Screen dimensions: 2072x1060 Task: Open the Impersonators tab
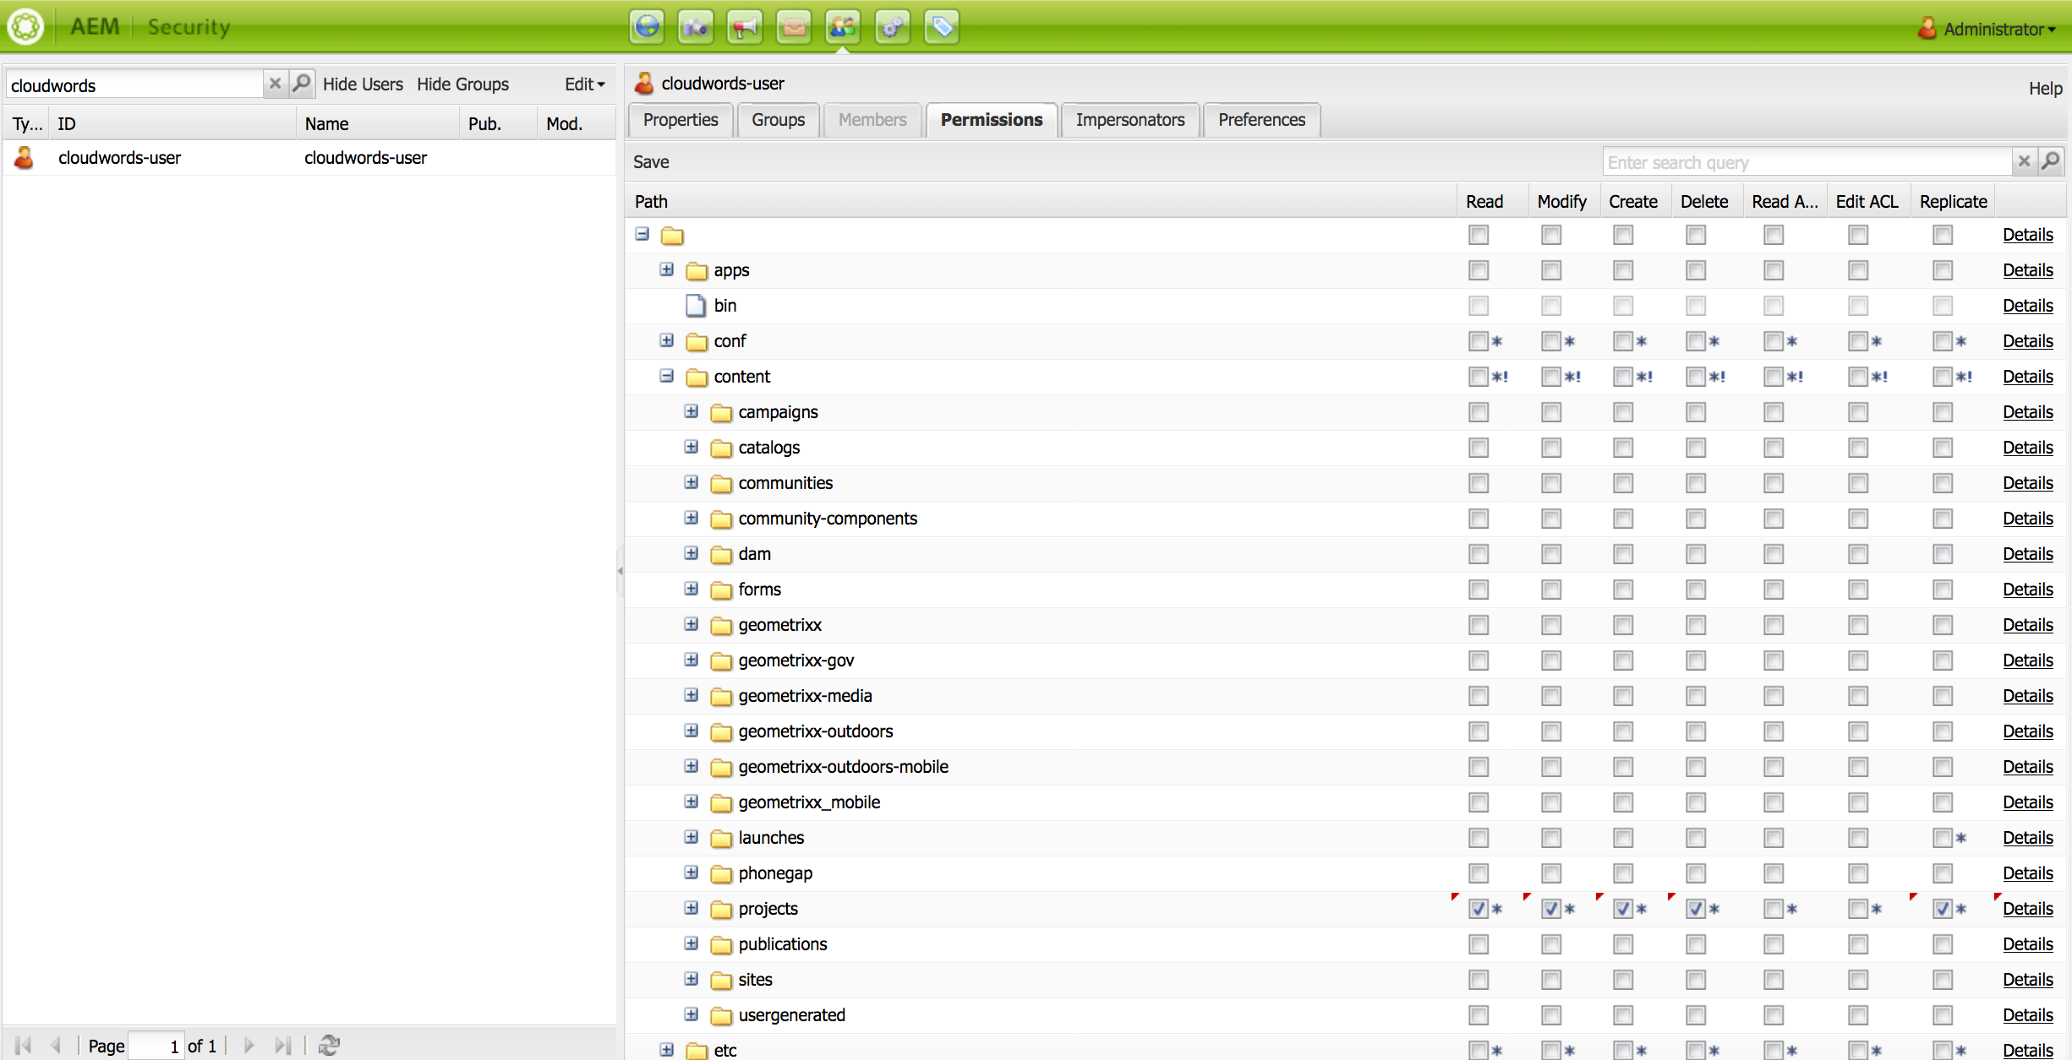[x=1129, y=120]
